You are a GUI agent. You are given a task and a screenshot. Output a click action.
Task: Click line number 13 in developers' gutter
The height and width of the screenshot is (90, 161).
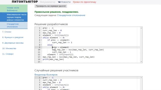[x=39, y=57]
